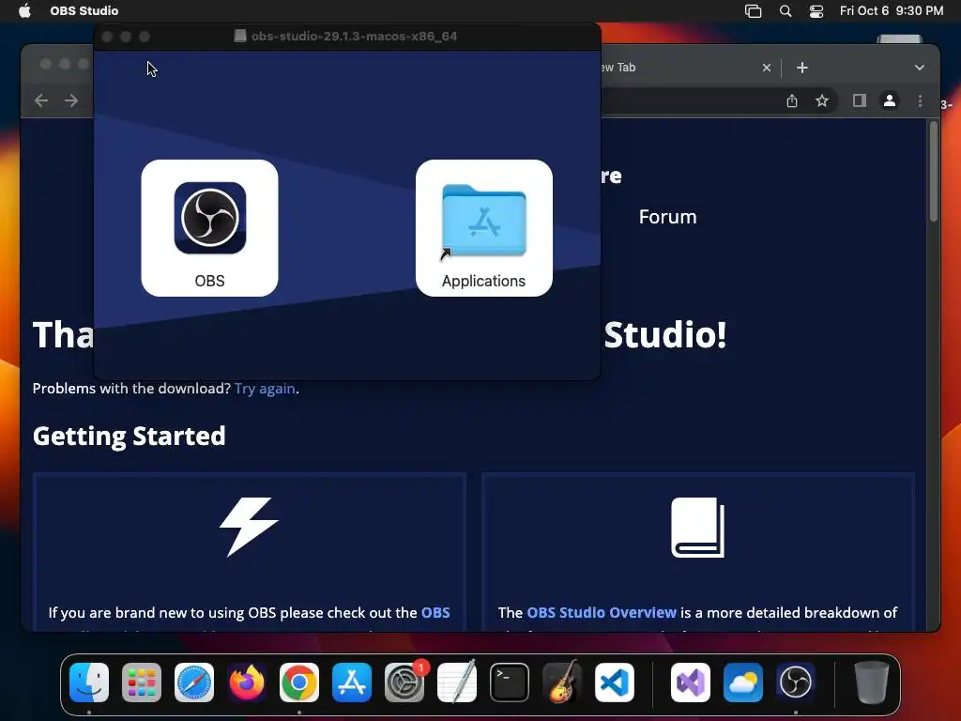
Task: Click the Getting Started heading
Action: tap(130, 436)
